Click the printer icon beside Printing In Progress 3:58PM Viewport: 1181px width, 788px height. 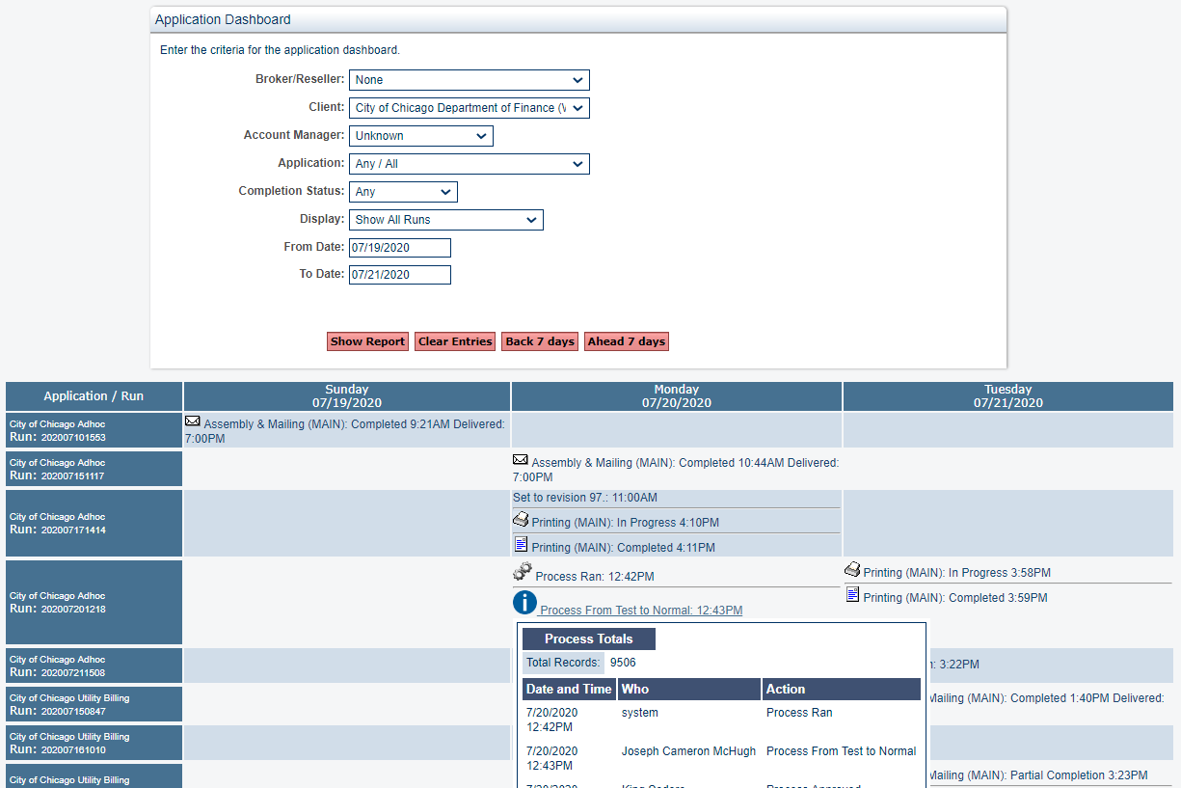pos(852,570)
